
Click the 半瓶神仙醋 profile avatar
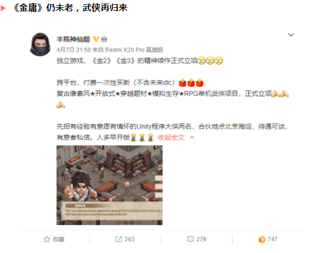(40, 44)
